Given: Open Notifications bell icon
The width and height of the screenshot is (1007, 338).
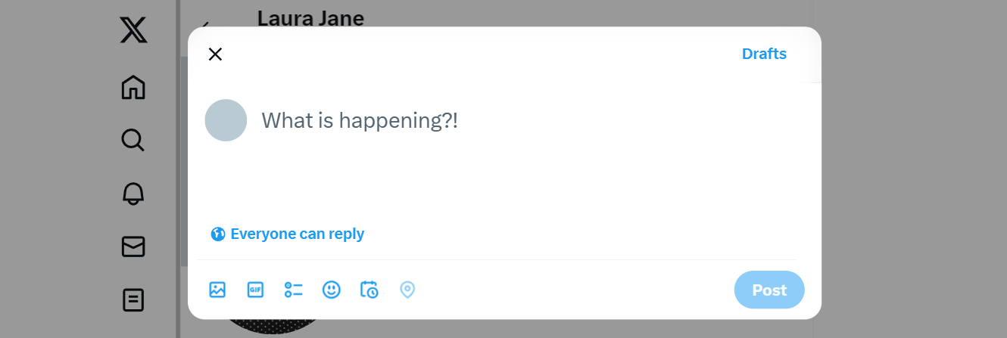Looking at the screenshot, I should (x=133, y=194).
